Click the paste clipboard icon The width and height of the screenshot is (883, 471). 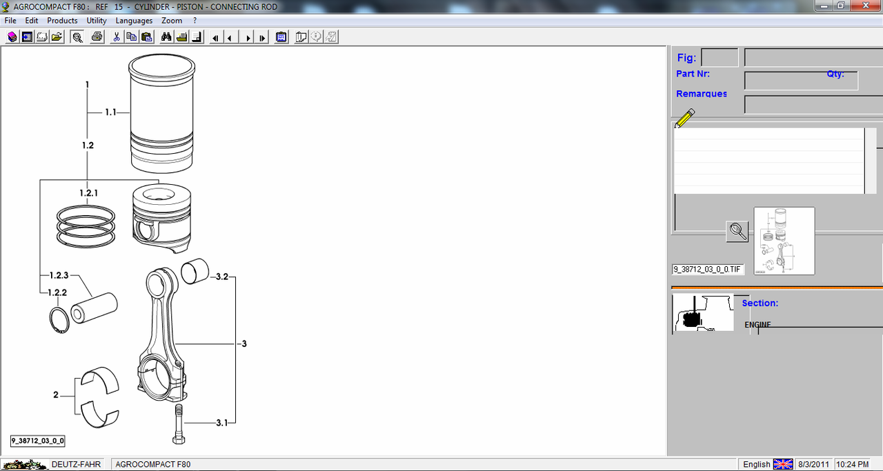click(146, 37)
